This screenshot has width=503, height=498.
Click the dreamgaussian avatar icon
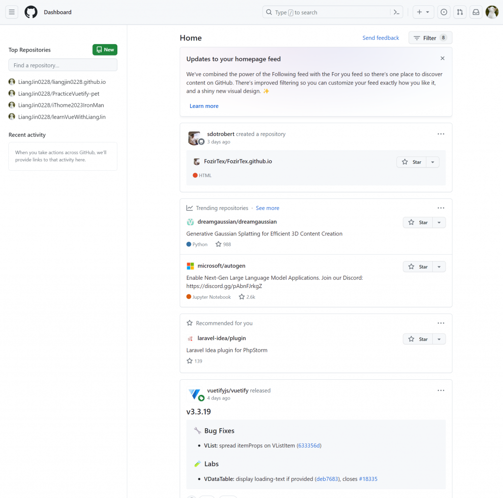point(190,222)
